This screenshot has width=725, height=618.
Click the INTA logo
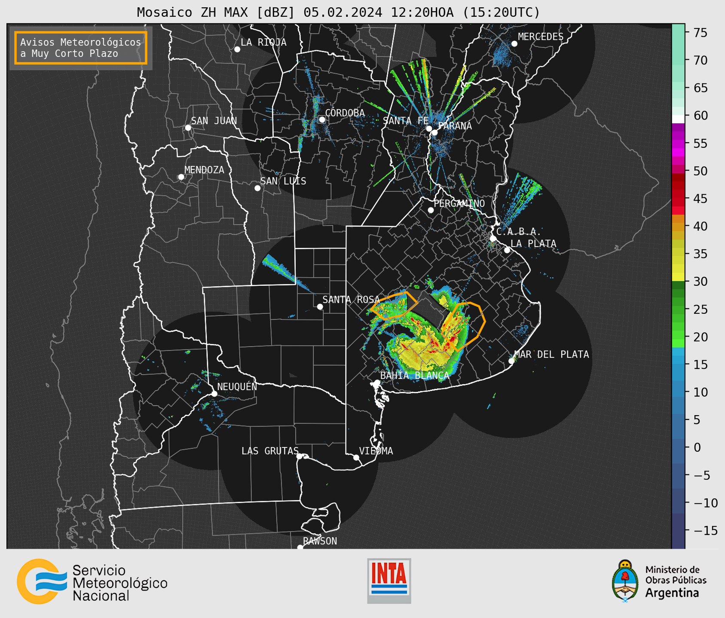389,581
